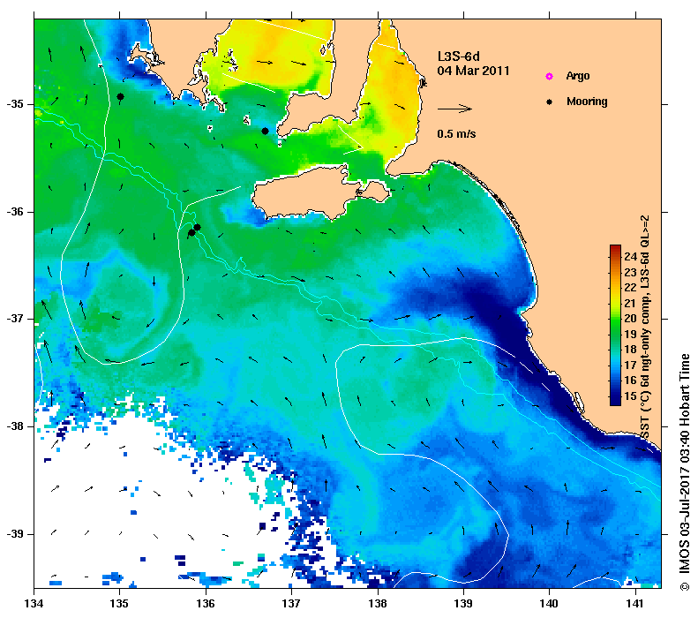Click the 'L3S-6d' title text

point(459,57)
